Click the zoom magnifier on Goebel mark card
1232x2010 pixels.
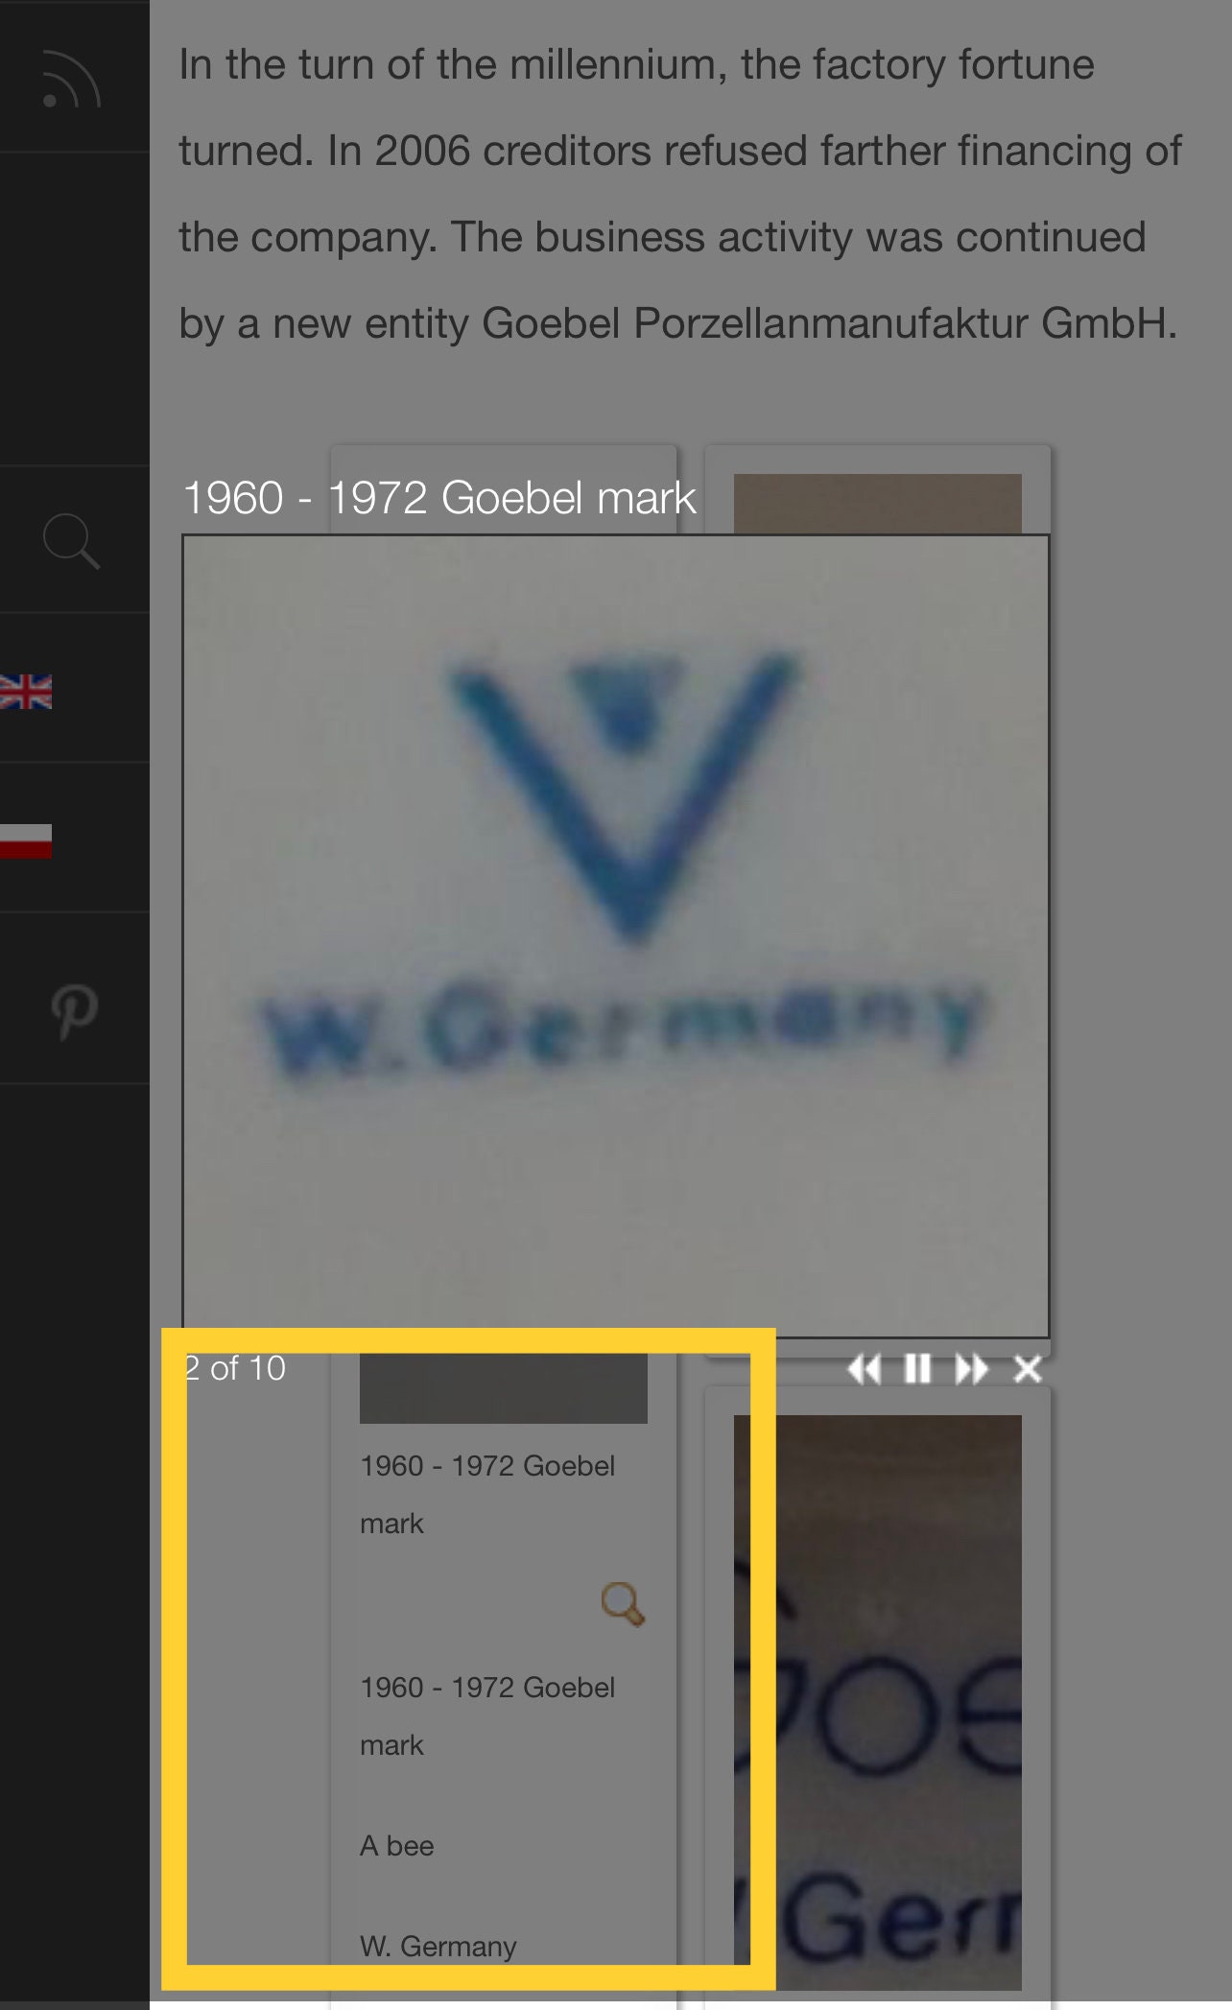pos(623,1604)
